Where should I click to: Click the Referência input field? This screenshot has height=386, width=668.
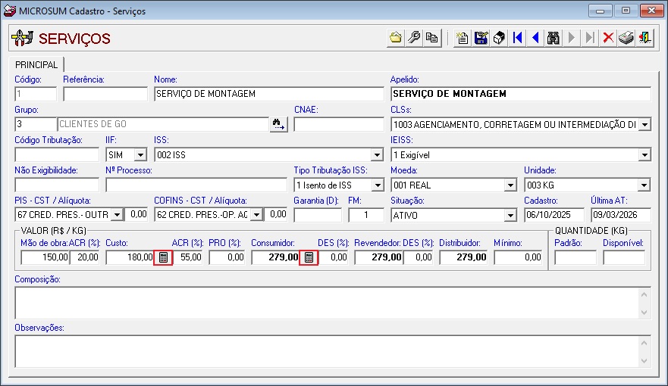tap(105, 94)
